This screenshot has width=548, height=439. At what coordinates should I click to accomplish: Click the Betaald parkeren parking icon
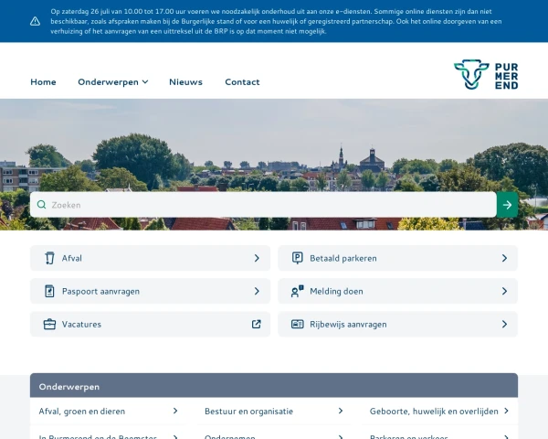click(x=297, y=258)
